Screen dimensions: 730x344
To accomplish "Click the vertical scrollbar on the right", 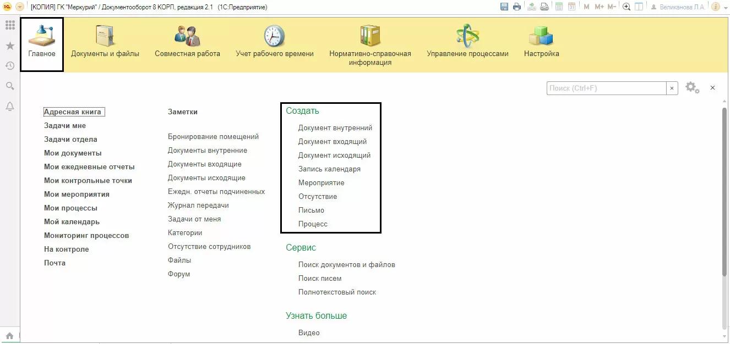I will pyautogui.click(x=724, y=192).
